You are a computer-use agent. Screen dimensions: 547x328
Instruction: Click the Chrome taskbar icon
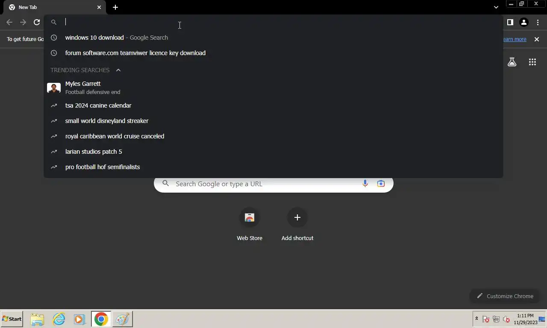coord(101,319)
